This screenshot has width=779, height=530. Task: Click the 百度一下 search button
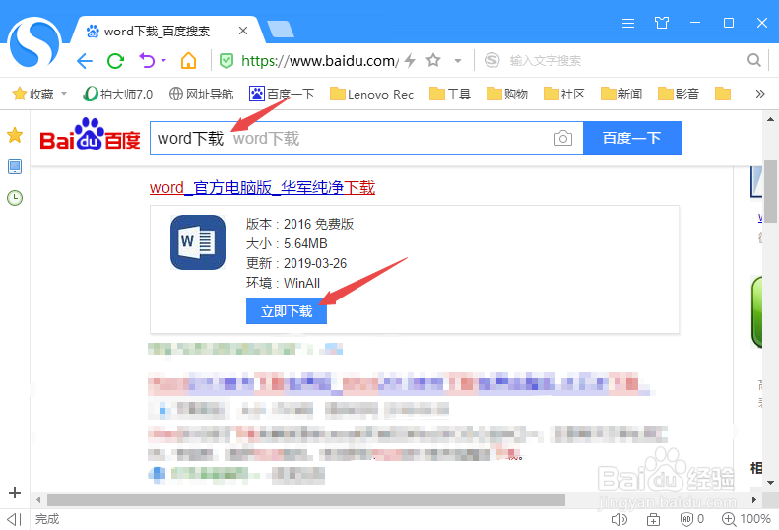pyautogui.click(x=632, y=138)
